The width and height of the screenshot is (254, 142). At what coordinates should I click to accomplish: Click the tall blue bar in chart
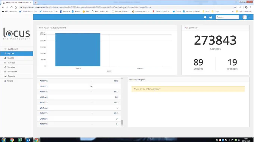[x=78, y=50]
